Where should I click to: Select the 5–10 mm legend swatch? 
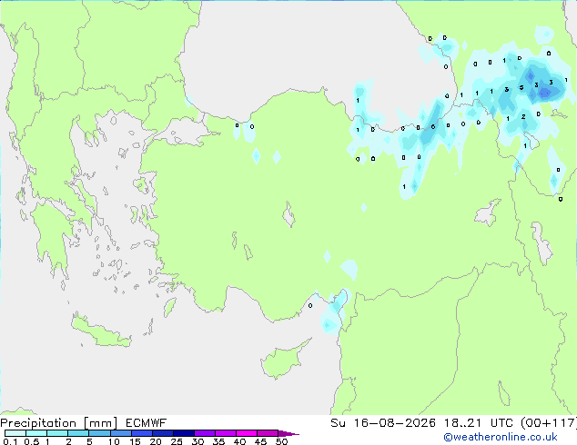99,433
